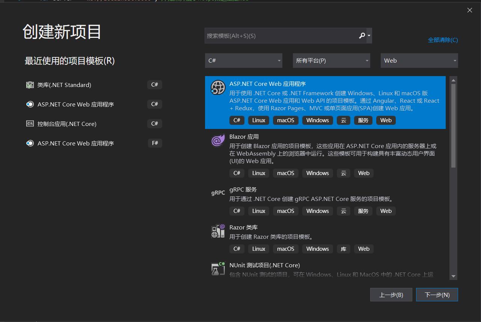The height and width of the screenshot is (322, 481).
Task: Select the NUnit 测试项目 template icon
Action: [218, 268]
